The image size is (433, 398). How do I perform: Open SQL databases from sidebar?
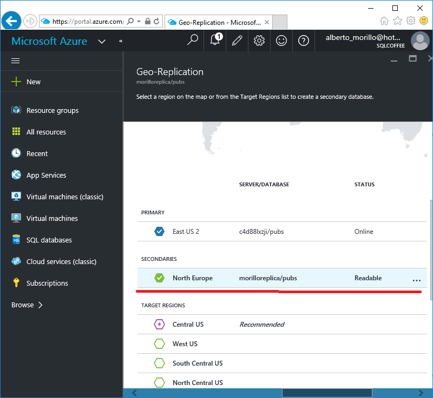point(61,240)
